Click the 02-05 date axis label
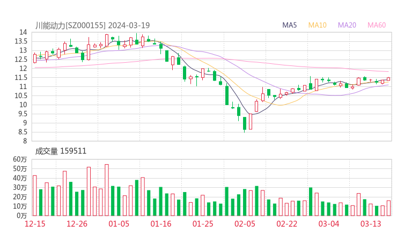The height and width of the screenshot is (236, 397). 245,224
